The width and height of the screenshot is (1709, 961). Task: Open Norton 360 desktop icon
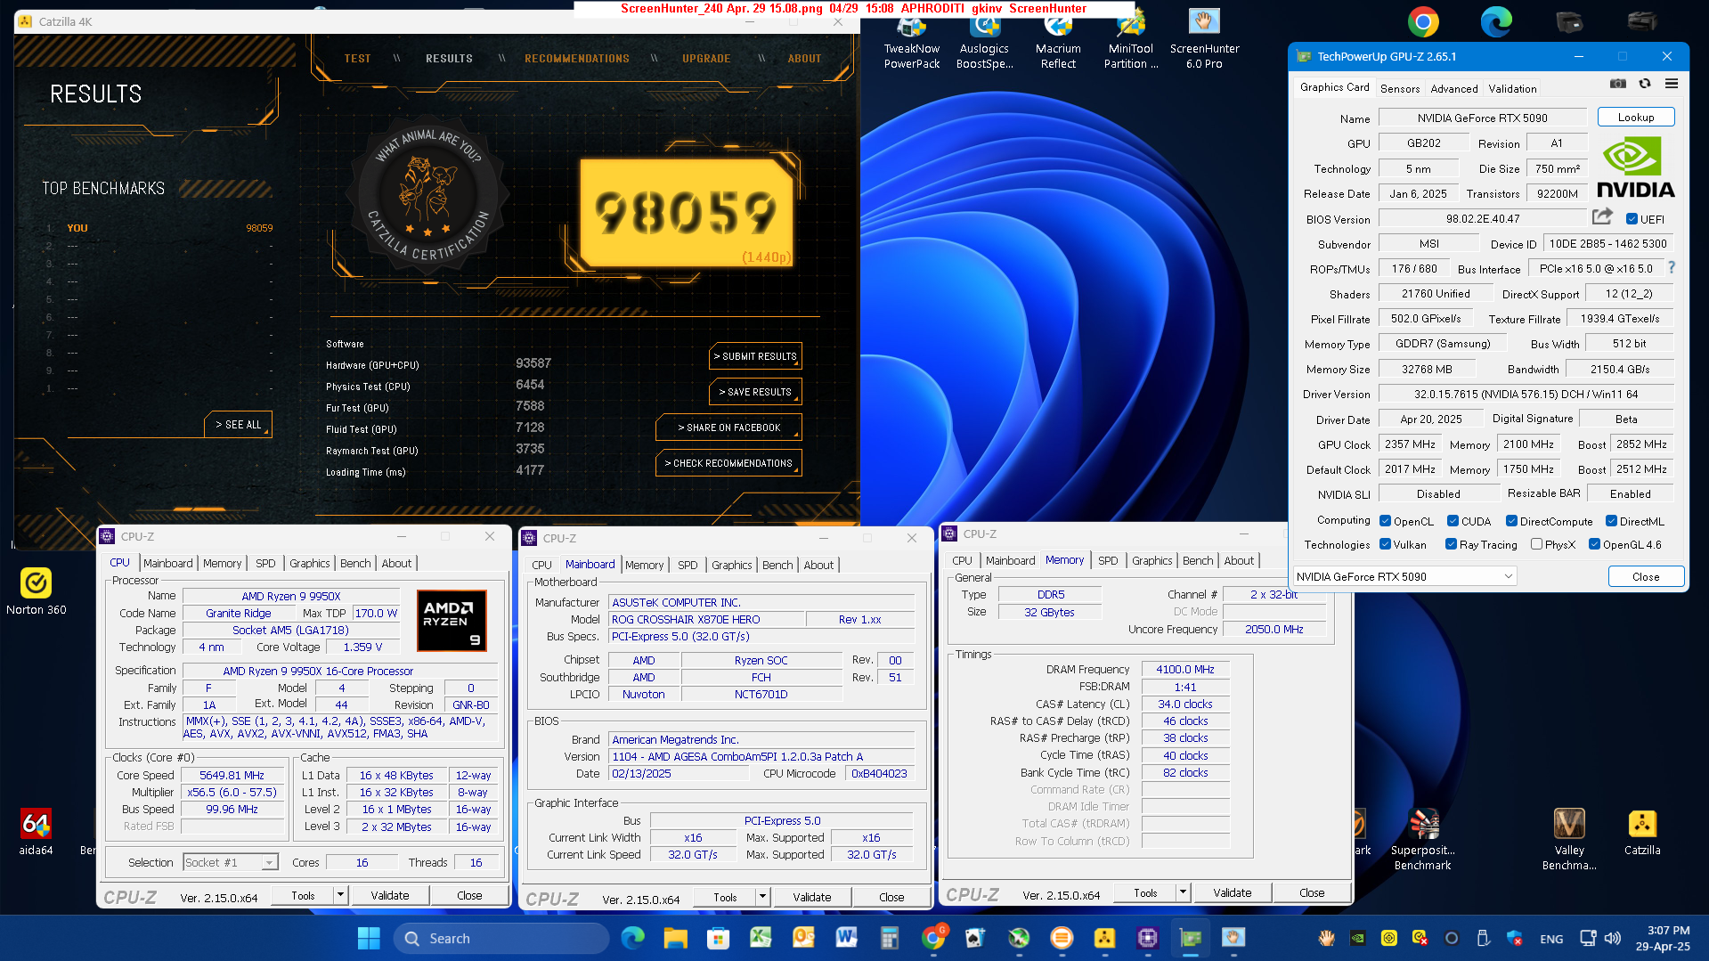click(x=36, y=591)
